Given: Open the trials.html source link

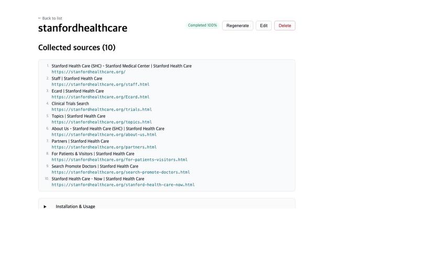Looking at the screenshot, I should (102, 109).
